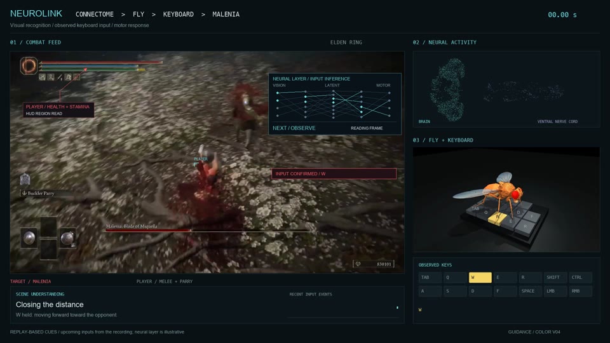Click the highlighted yellow W key in 3D view

pyautogui.click(x=497, y=218)
